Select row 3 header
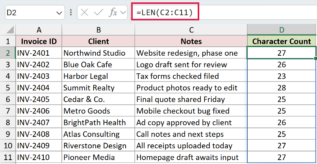 (8, 64)
